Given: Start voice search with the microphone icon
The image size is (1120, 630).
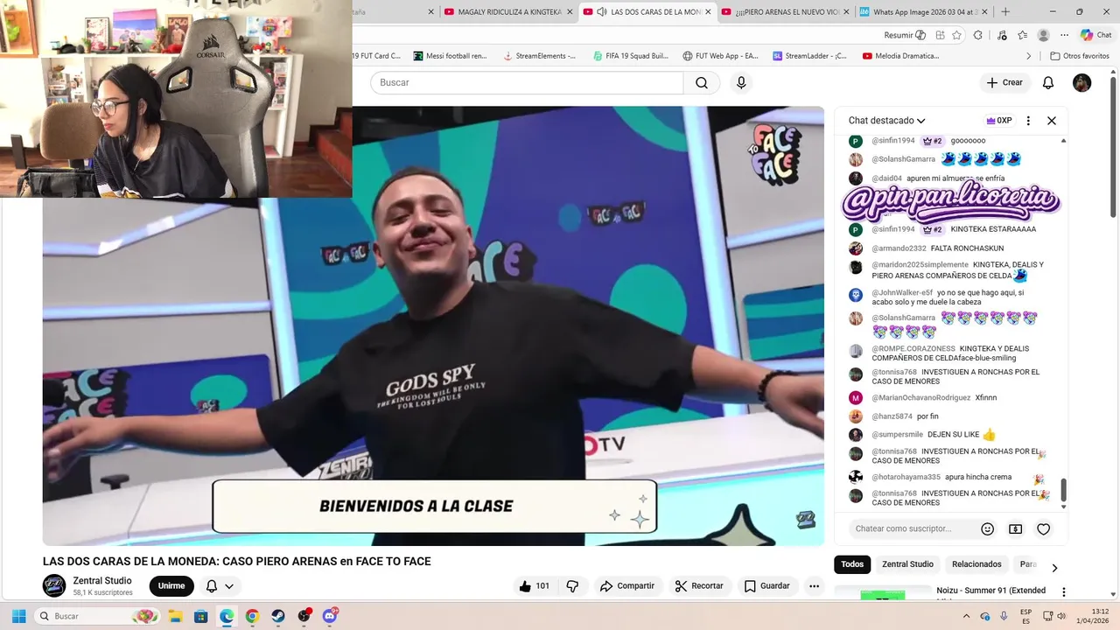Looking at the screenshot, I should coord(741,82).
